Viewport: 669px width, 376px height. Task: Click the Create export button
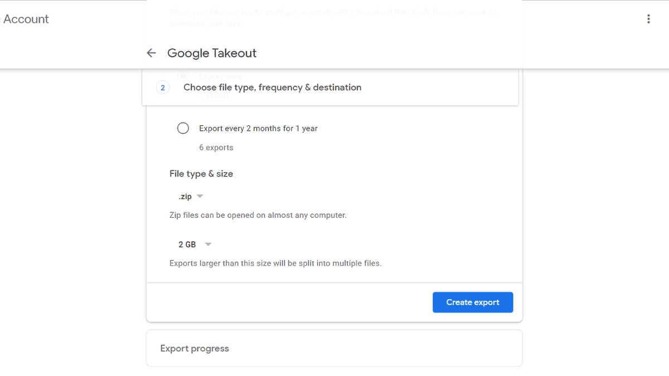pos(473,302)
